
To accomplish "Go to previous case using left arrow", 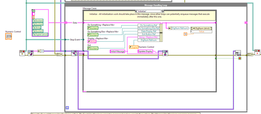I will click(136, 11).
